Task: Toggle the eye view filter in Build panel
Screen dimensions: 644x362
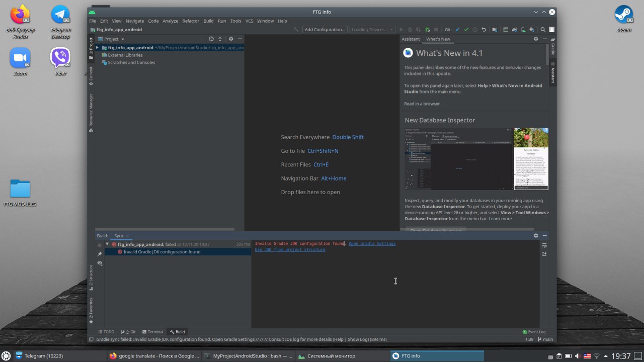Action: pyautogui.click(x=100, y=263)
